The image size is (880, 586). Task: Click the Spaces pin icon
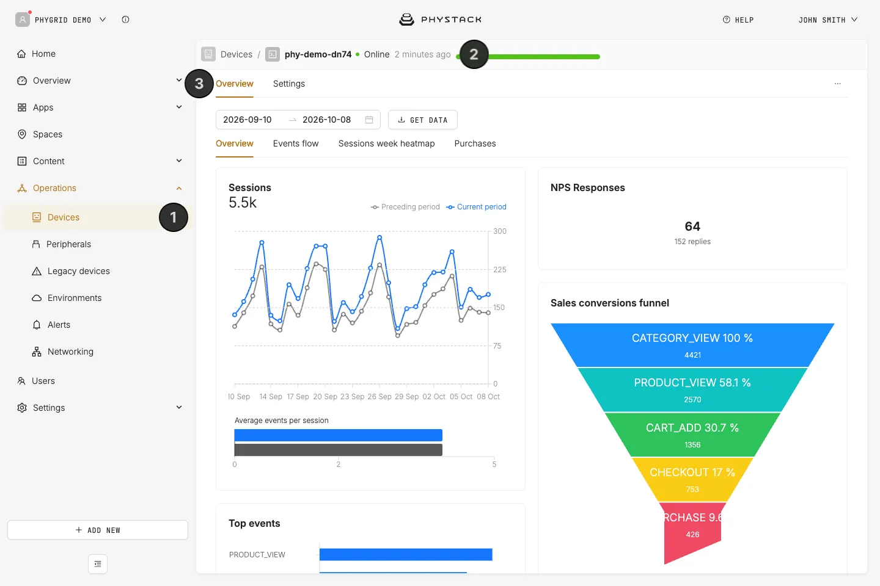click(22, 134)
